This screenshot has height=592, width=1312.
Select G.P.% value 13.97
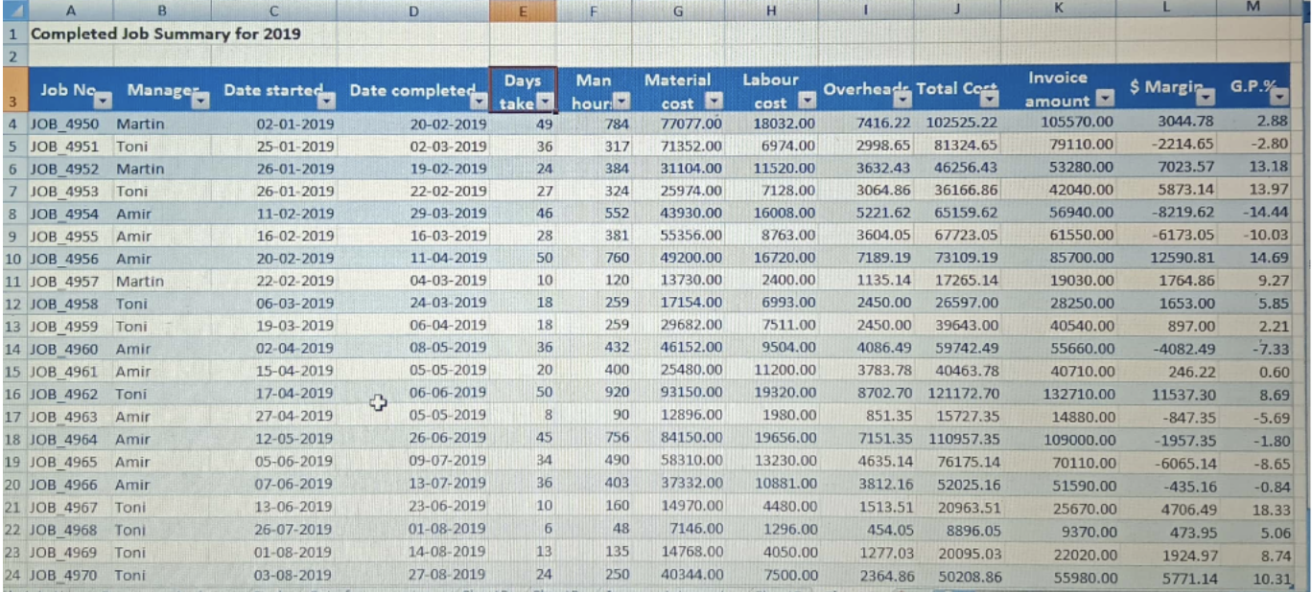click(1269, 190)
